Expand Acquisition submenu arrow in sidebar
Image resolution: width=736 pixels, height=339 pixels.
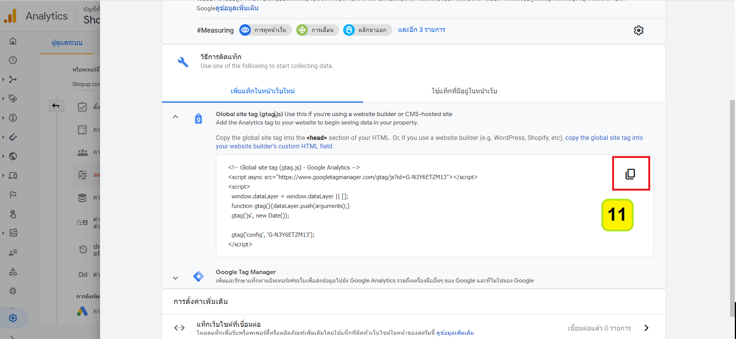click(x=3, y=80)
